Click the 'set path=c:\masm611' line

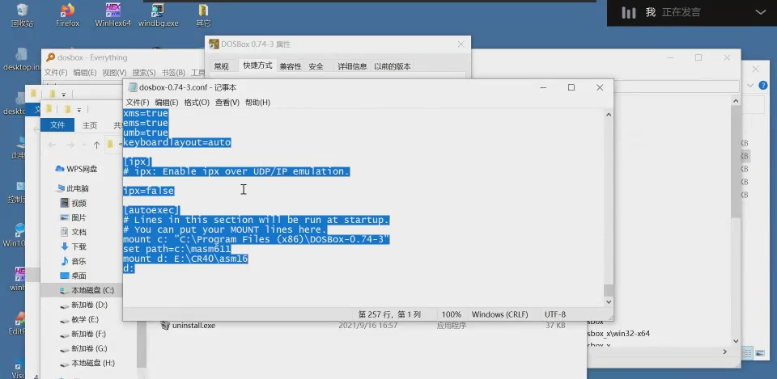(177, 249)
